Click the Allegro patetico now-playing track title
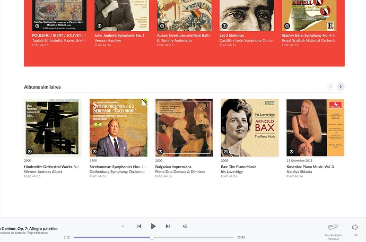Image resolution: width=366 pixels, height=242 pixels. coord(29,228)
